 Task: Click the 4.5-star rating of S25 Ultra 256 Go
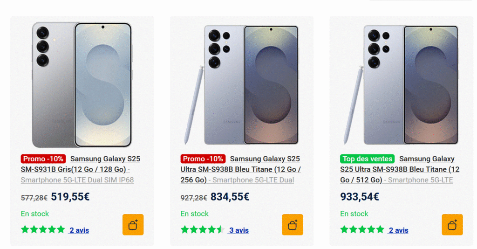point(203,229)
